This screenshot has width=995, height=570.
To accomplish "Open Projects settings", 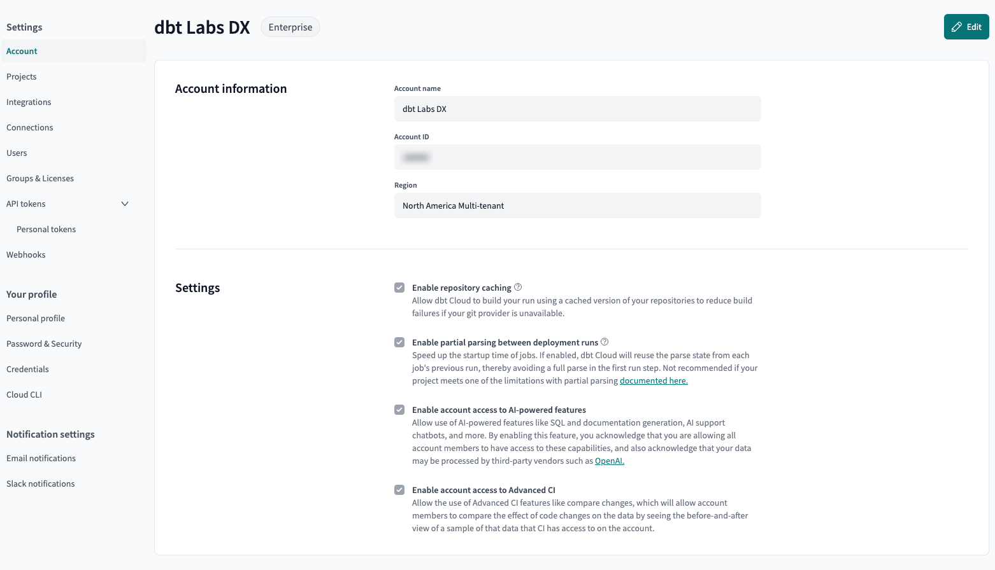I will point(21,76).
